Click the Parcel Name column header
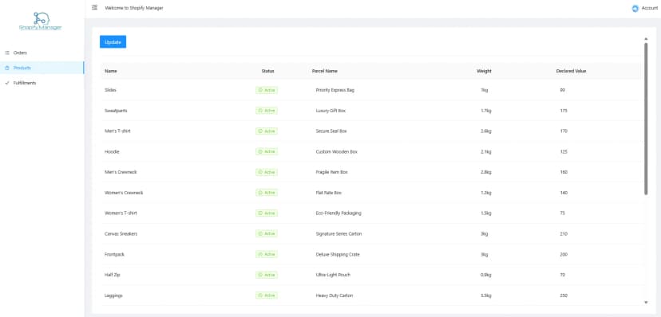Image resolution: width=661 pixels, height=317 pixels. point(325,71)
